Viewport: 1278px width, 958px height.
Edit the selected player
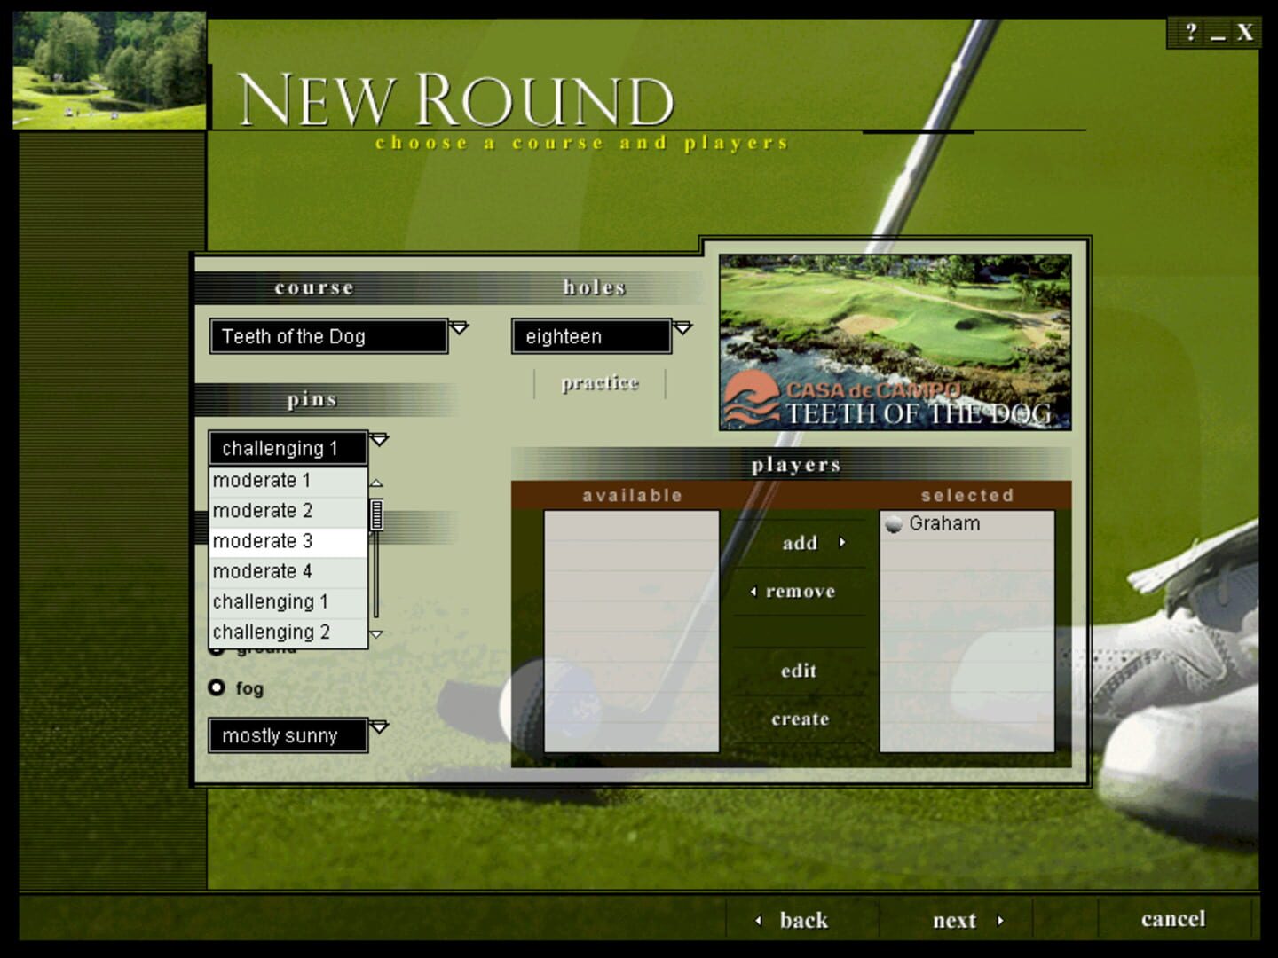pyautogui.click(x=798, y=671)
